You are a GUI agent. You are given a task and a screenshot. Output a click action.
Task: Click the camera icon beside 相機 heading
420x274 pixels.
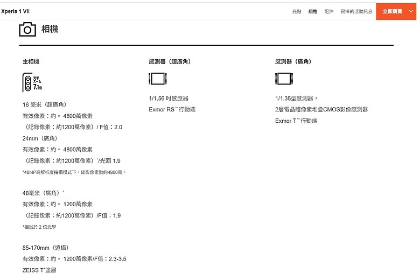(x=27, y=29)
